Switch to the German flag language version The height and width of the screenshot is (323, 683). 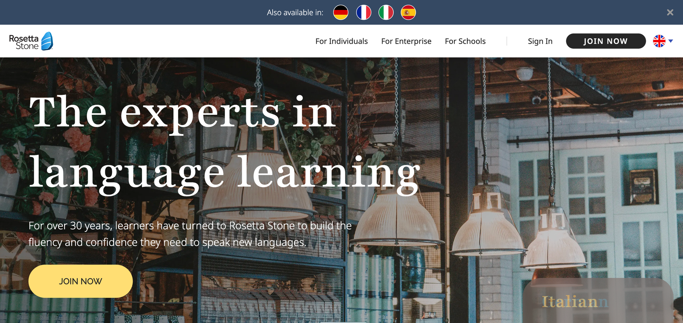tap(340, 13)
